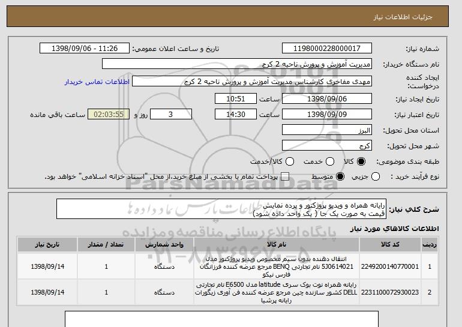Click the شرح کلی نیاز label
This screenshot has width=462, height=327.
click(414, 209)
